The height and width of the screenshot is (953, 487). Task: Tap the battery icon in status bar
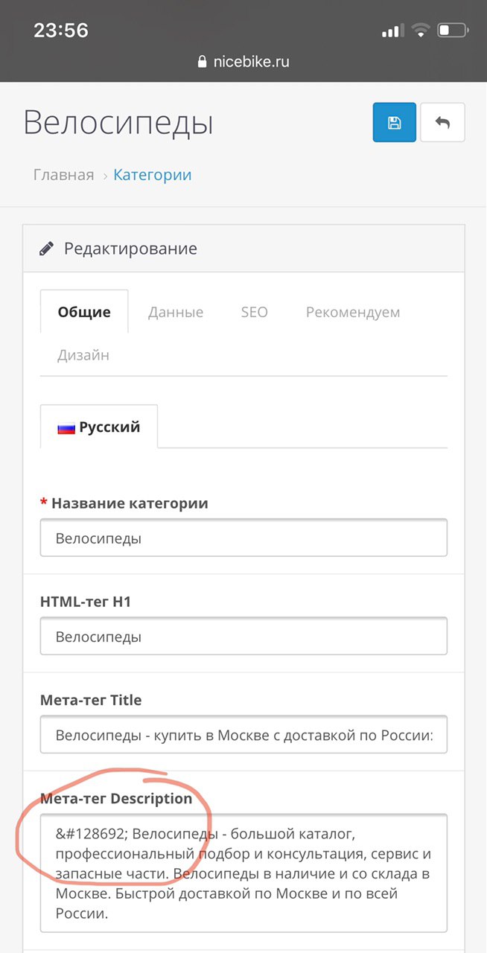tap(451, 31)
